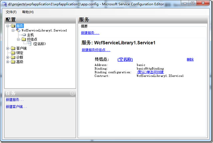Viewport: 213px width, 143px height.
Task: Open the (空名称) endpoint link
Action: click(125, 60)
